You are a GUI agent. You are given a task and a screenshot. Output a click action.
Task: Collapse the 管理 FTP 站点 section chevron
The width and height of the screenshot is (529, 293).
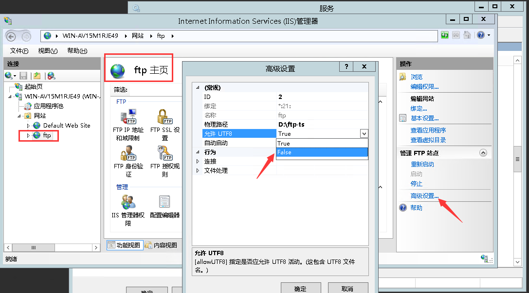pyautogui.click(x=483, y=153)
